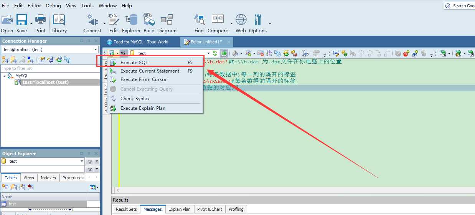Click the green refresh icon beside database combo
475x215 pixels.
(215, 53)
